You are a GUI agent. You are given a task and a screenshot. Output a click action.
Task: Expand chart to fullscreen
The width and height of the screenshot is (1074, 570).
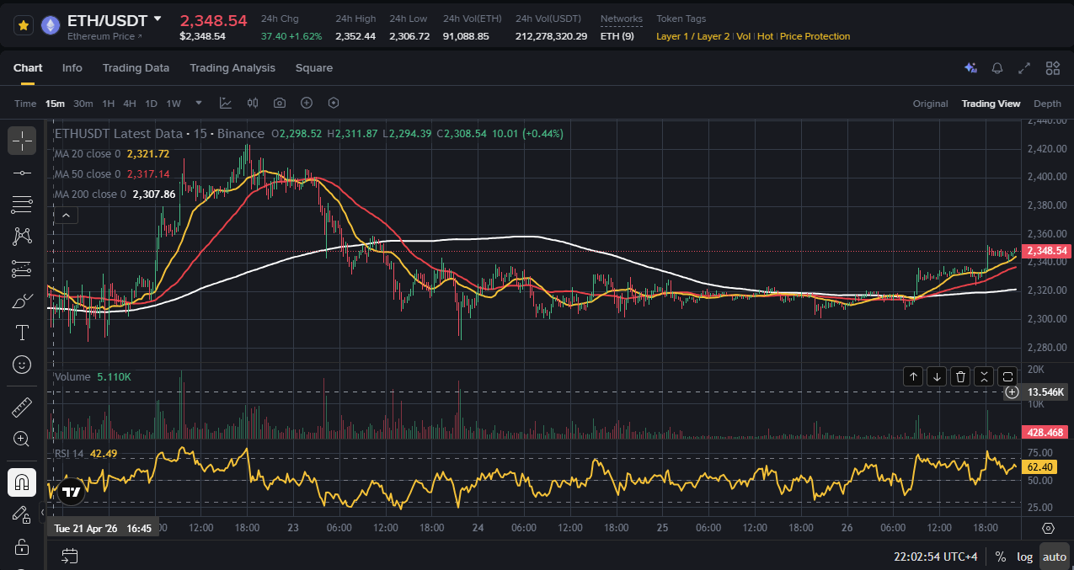click(1025, 68)
